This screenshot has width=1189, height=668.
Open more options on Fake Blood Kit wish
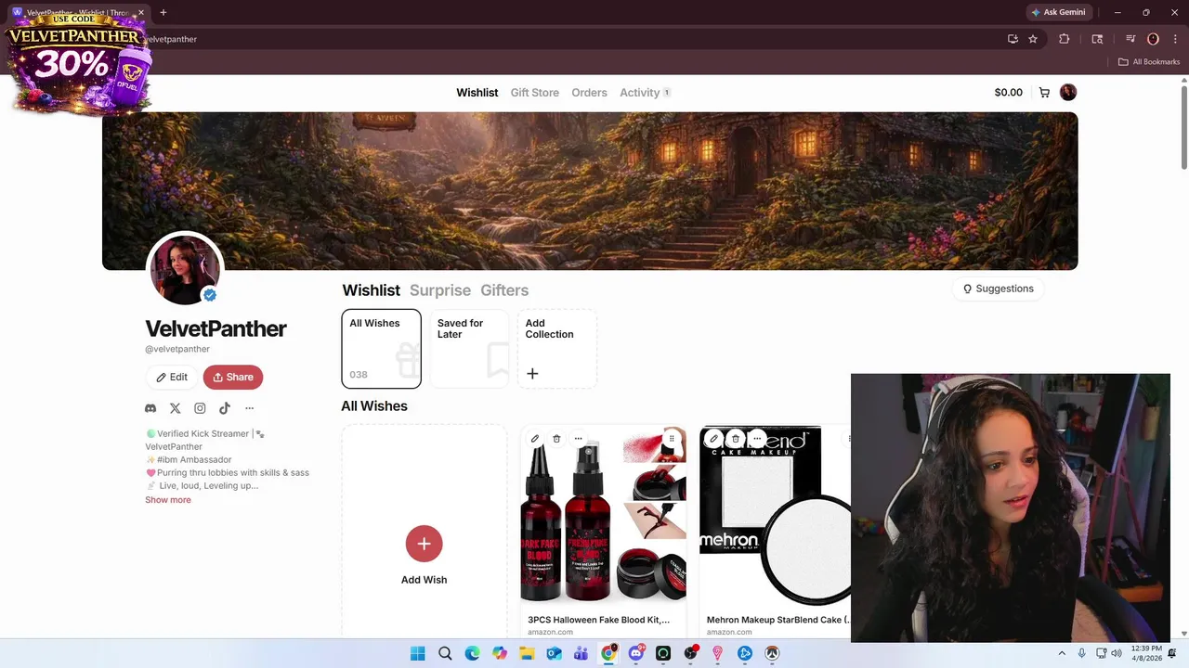[578, 439]
